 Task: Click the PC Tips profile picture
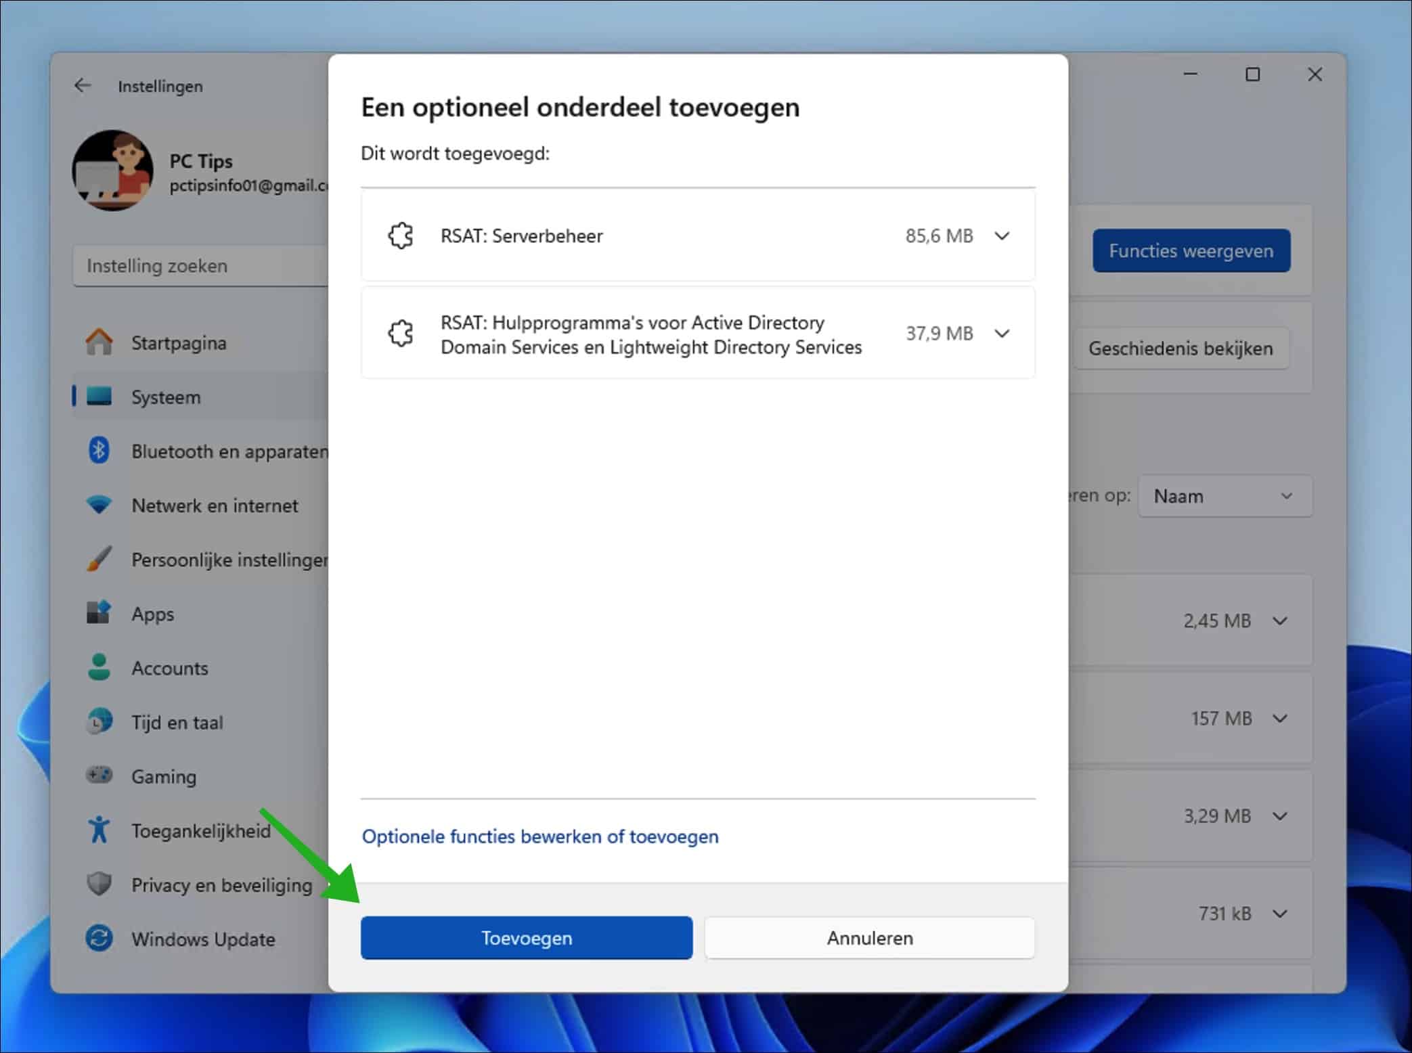[x=112, y=171]
